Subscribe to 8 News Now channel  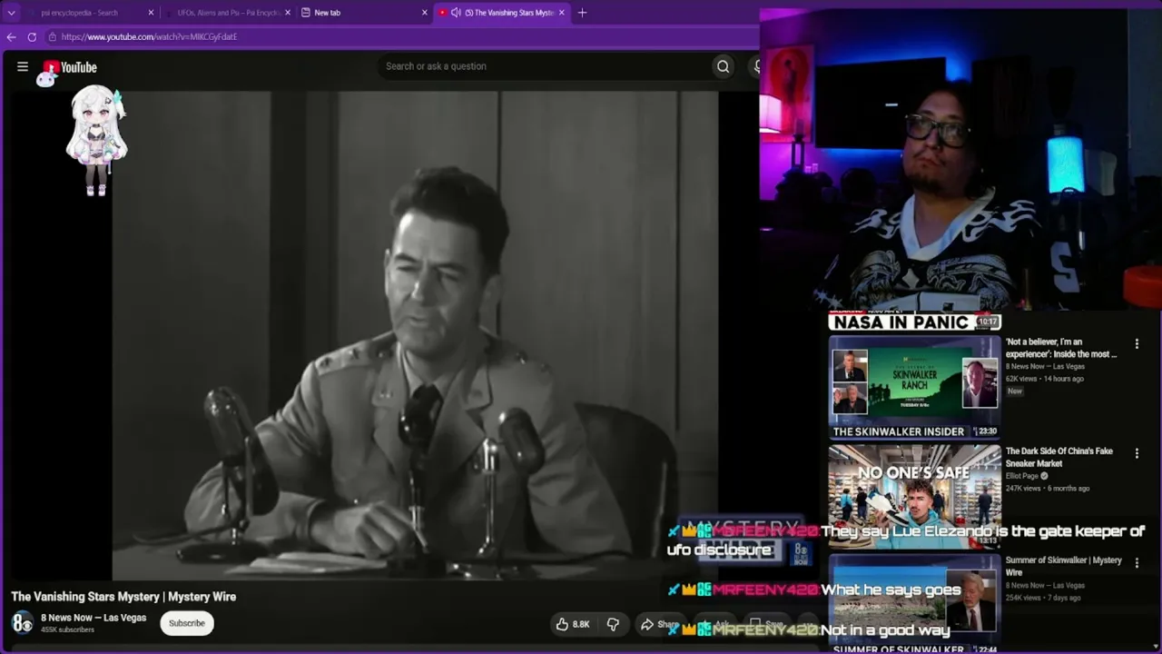coord(186,623)
